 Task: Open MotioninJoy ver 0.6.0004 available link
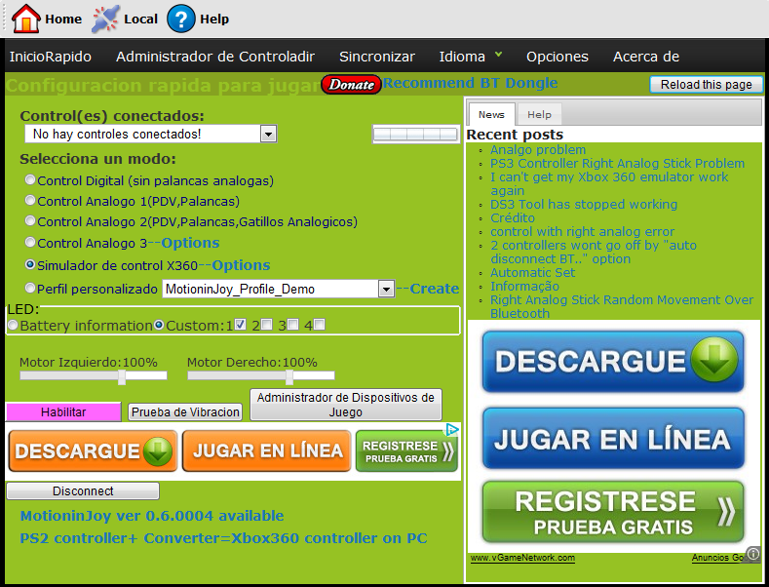click(152, 516)
